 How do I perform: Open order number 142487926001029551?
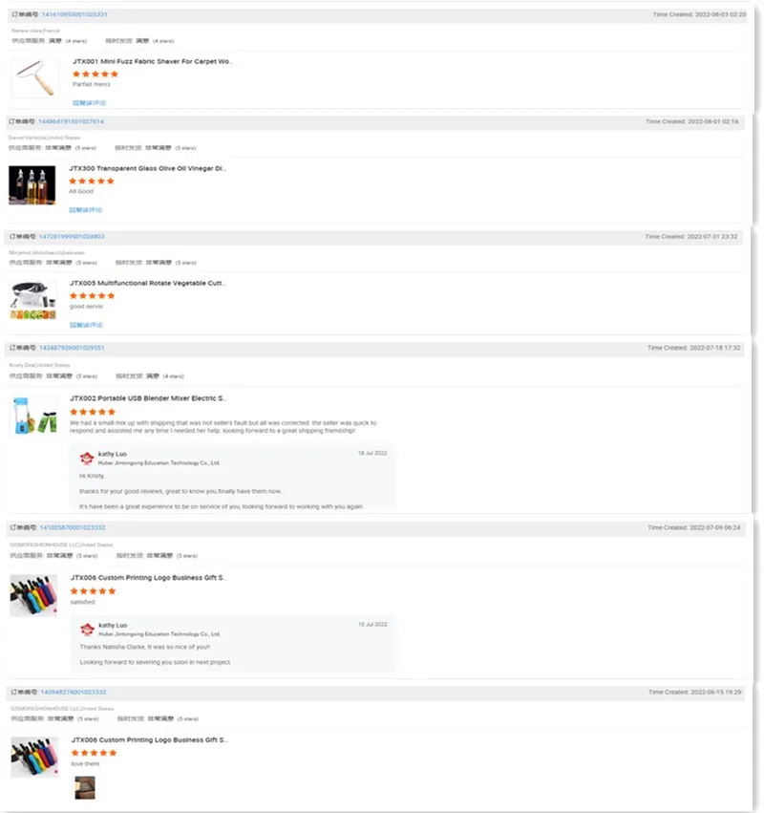point(72,348)
